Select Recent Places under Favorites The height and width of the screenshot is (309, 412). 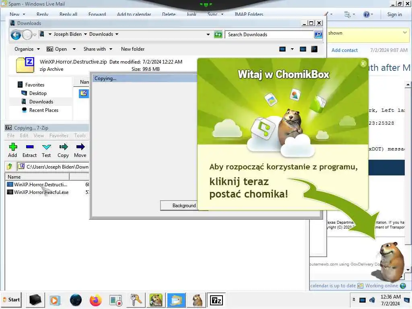click(43, 110)
